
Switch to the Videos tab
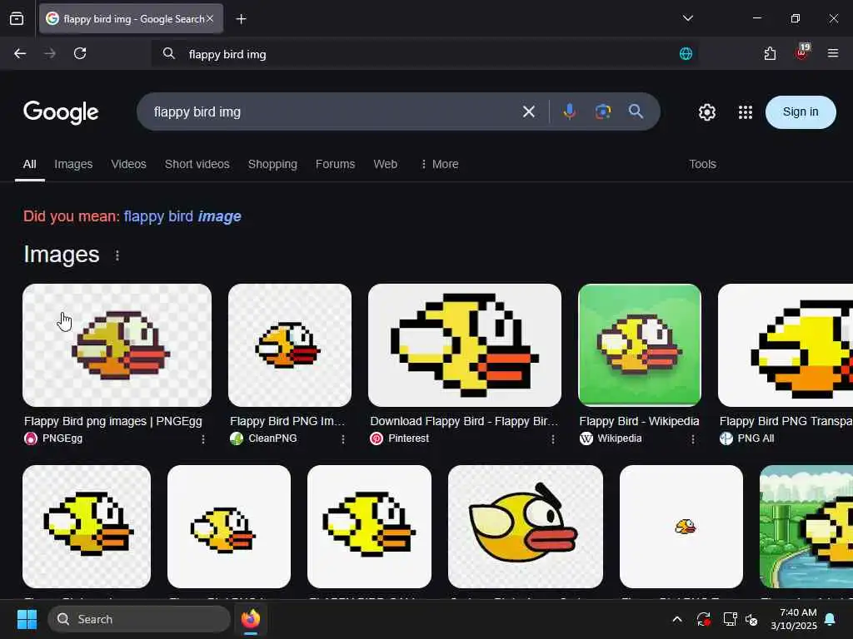[x=128, y=164]
